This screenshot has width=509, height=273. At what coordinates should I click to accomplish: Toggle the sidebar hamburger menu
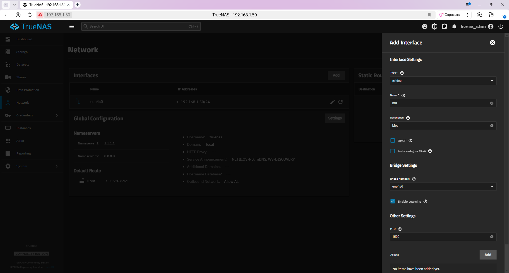coord(72,26)
